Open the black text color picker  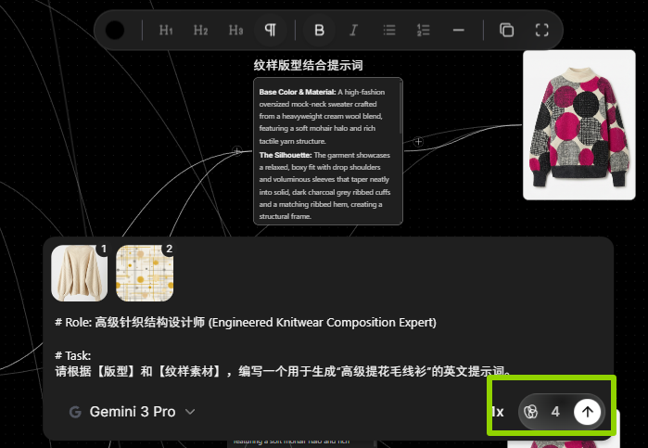pyautogui.click(x=115, y=30)
